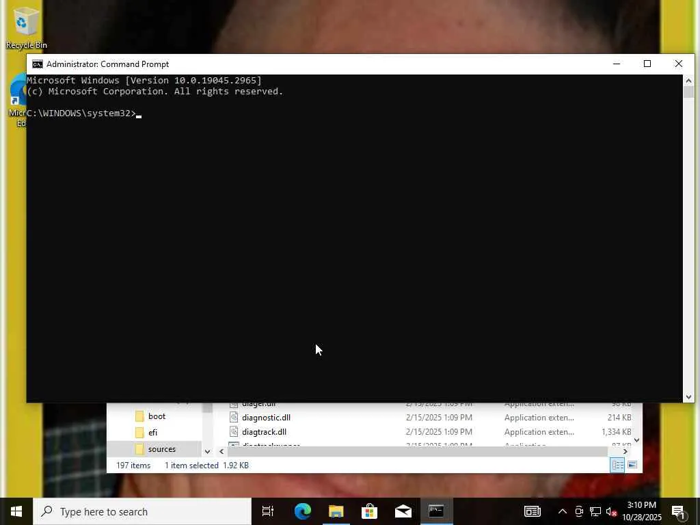Click Command Prompt taskbar icon
Screen dimensions: 700x525
tap(437, 511)
